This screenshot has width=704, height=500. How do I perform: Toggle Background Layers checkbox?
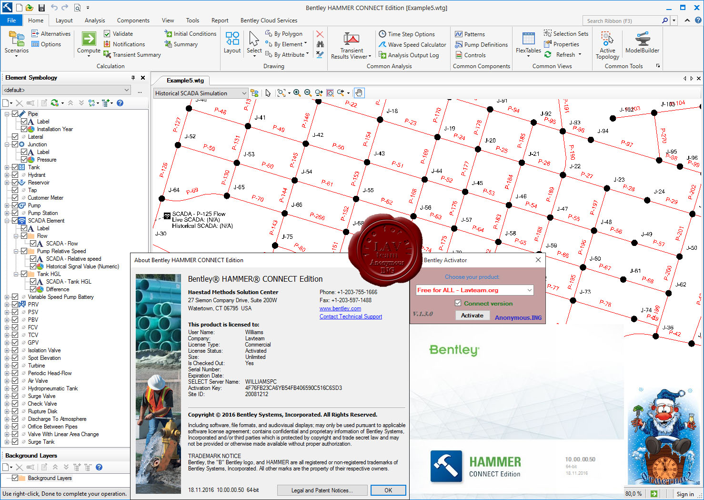click(15, 478)
